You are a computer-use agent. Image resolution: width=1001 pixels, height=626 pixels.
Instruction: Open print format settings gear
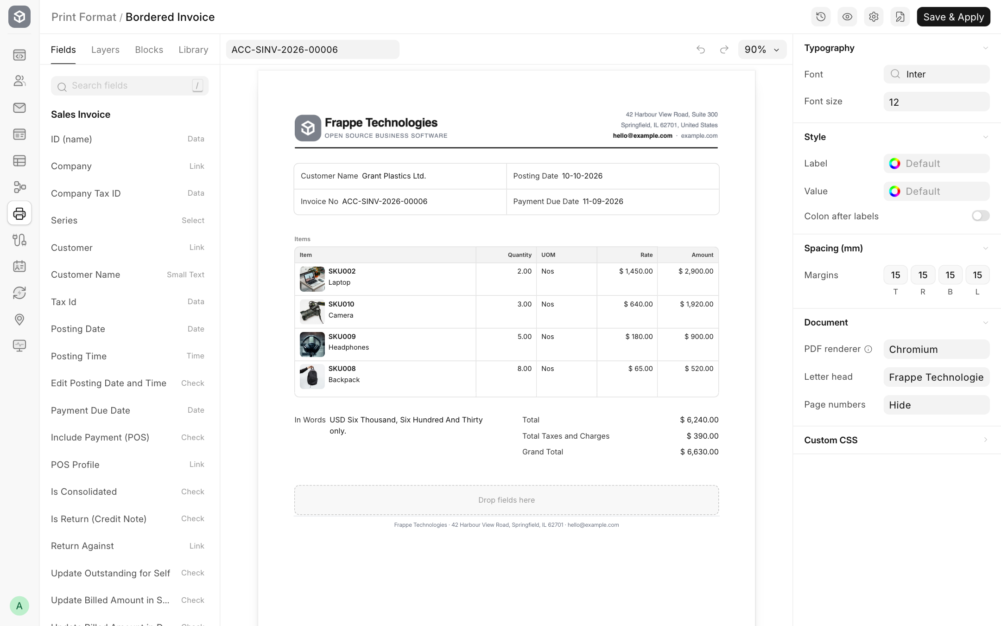click(874, 17)
